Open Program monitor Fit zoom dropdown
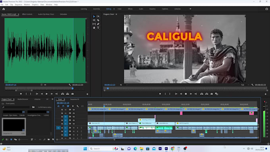The image size is (270, 152). (123, 85)
